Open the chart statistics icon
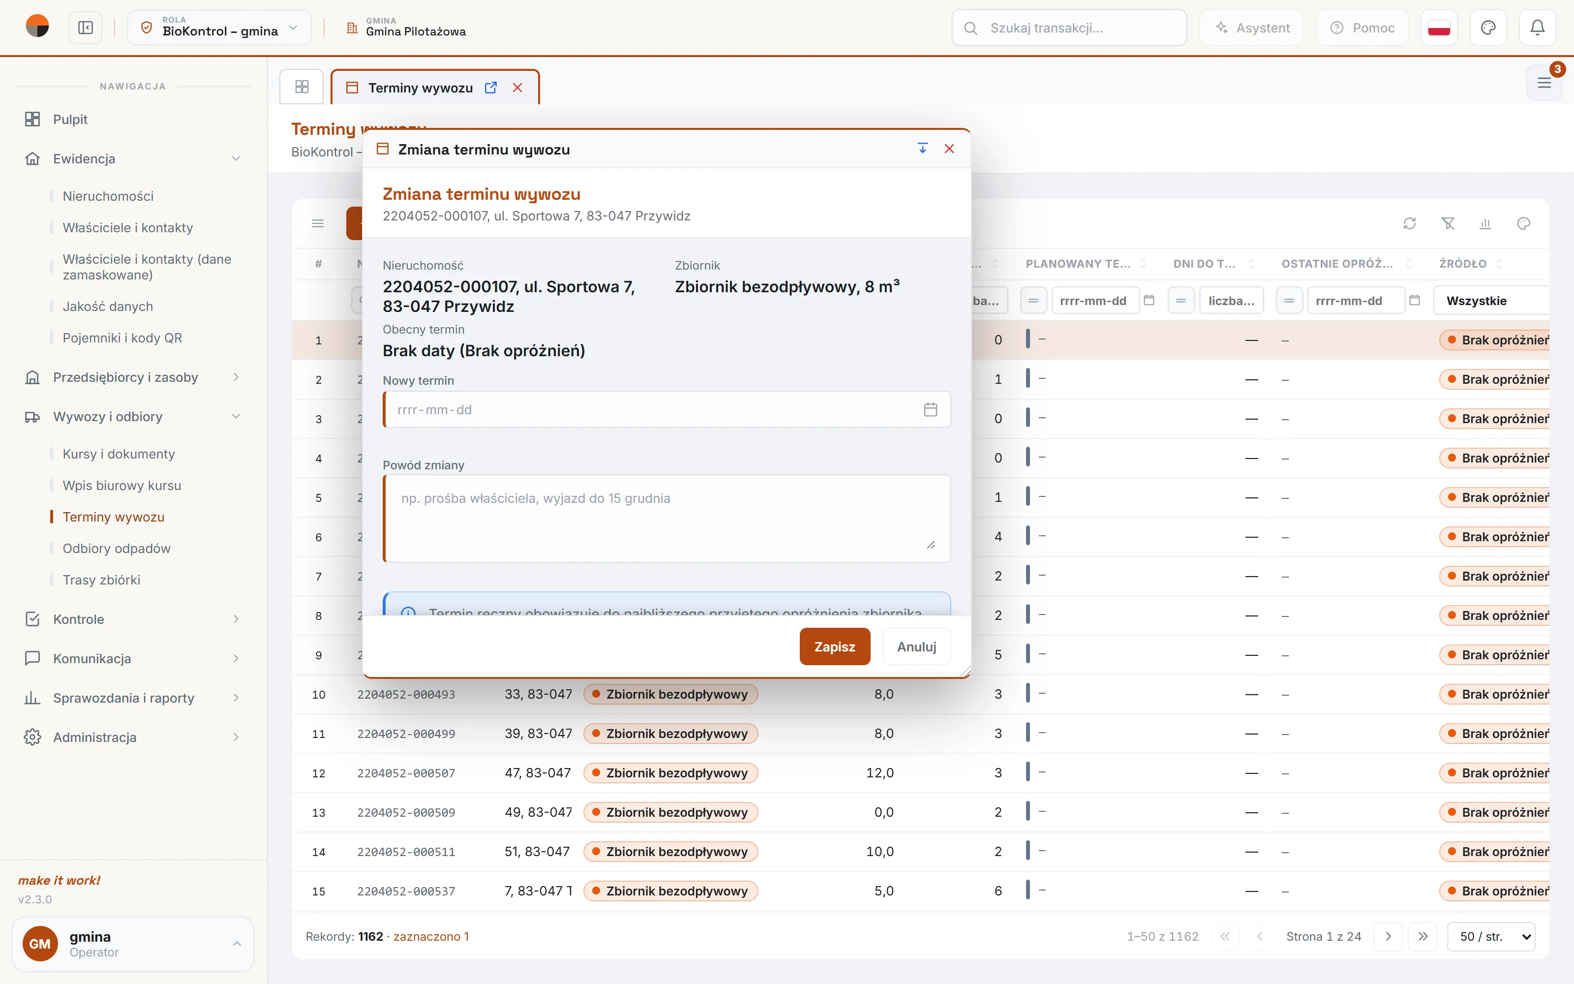The width and height of the screenshot is (1574, 984). [x=1485, y=224]
